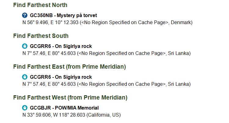Viewport: 229px width, 123px height.
Task: Click the E 10° 12.393 longitude text
Action: click(64, 22)
